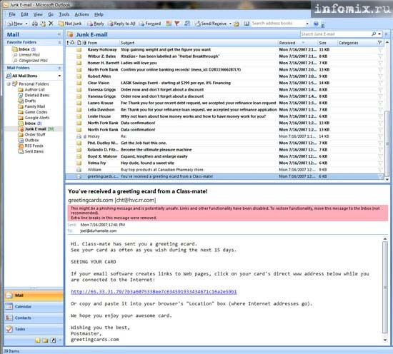Image resolution: width=393 pixels, height=354 pixels.
Task: Open the Tools menu
Action: point(64,14)
